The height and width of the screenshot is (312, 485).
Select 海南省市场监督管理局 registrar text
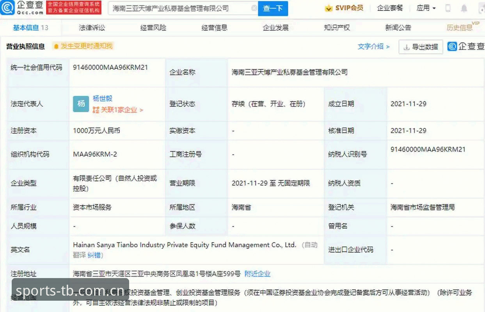coord(423,207)
